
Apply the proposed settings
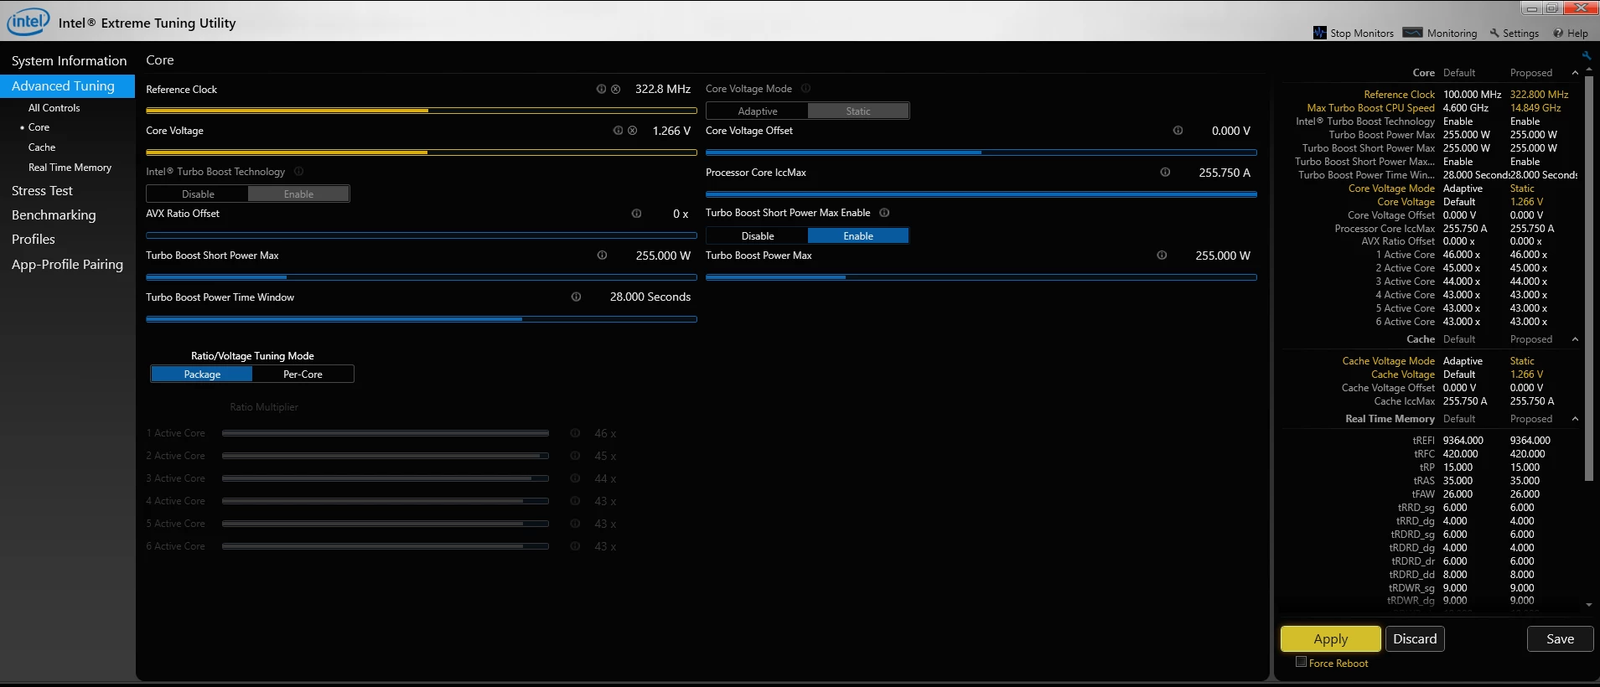tap(1330, 638)
